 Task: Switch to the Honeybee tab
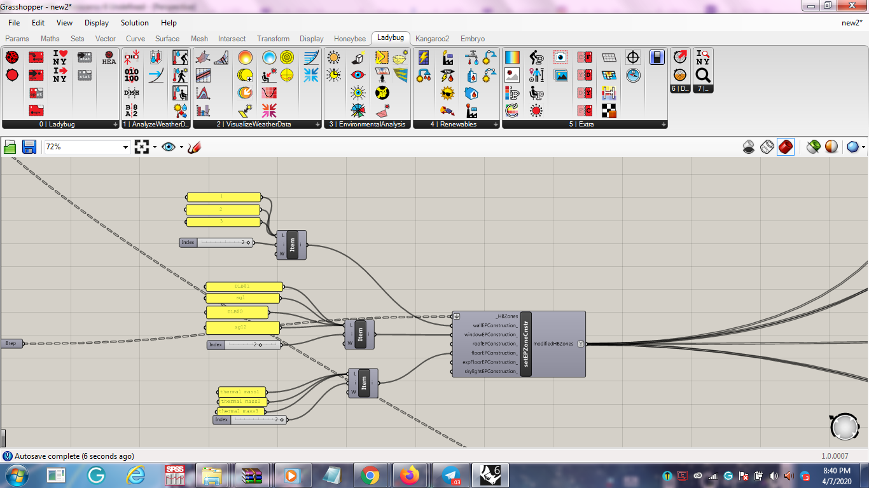click(350, 39)
